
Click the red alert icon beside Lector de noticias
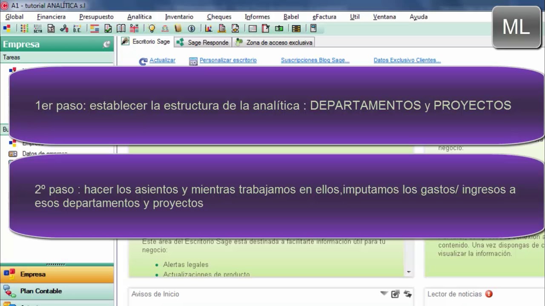(489, 294)
